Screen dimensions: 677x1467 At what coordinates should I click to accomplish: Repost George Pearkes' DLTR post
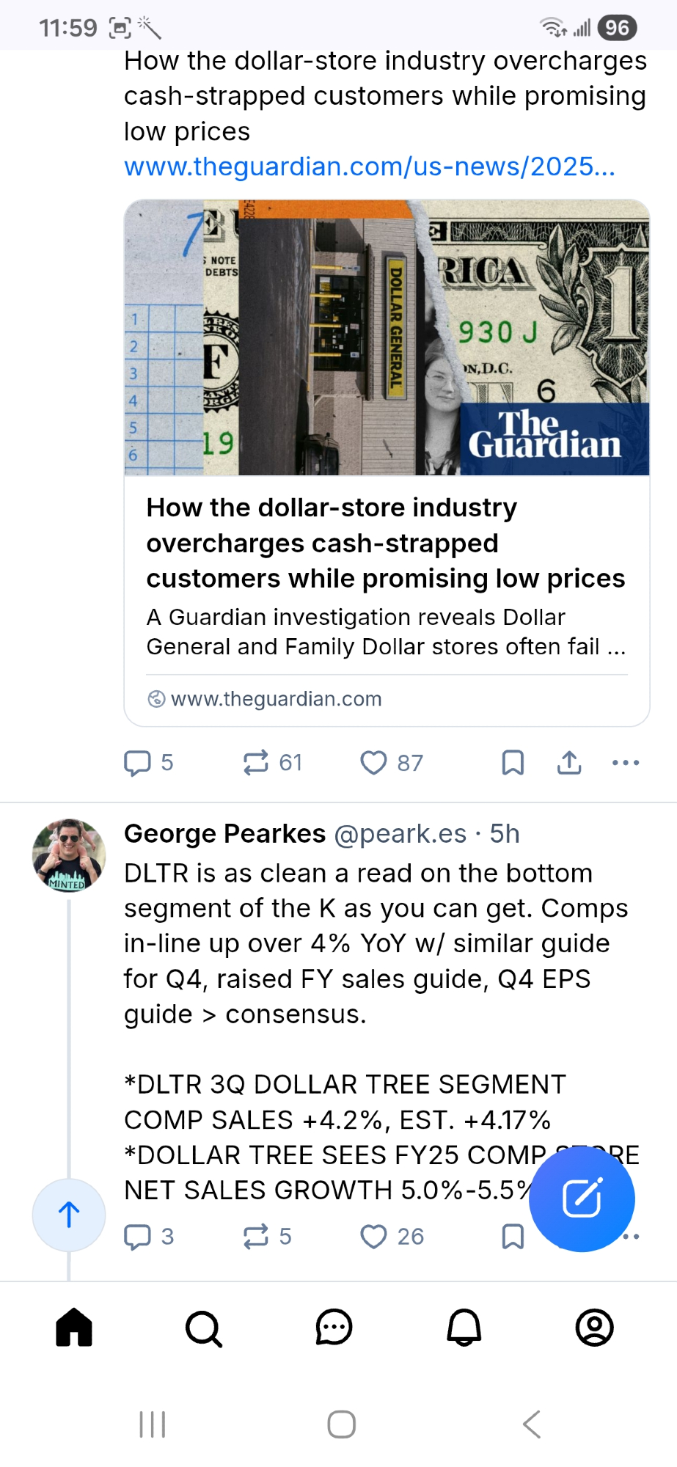coord(256,1237)
